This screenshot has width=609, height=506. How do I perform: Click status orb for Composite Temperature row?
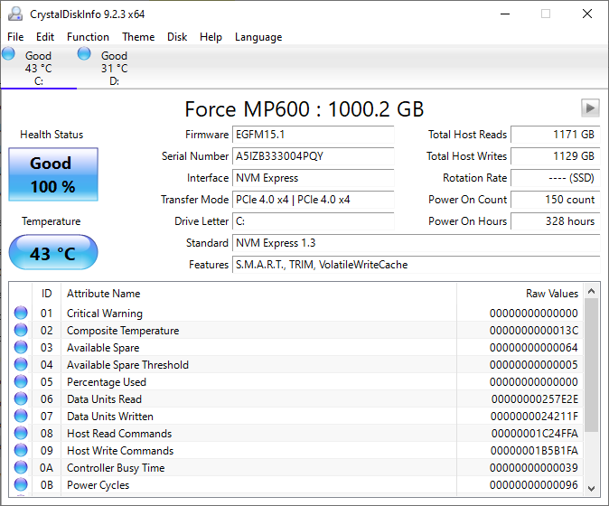tap(21, 330)
